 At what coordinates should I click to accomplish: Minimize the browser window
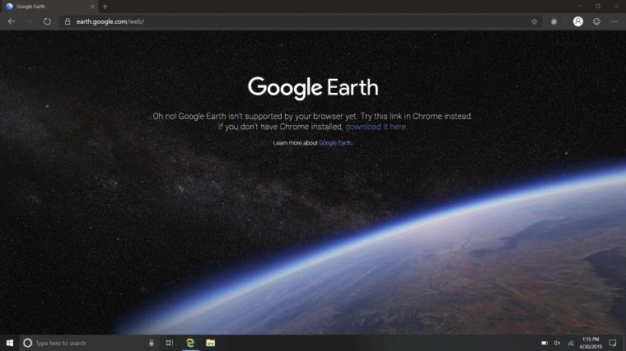pos(579,6)
